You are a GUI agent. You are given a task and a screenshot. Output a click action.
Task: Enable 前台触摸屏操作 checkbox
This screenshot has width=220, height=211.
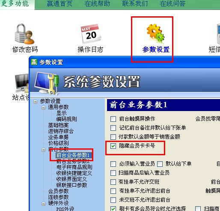(x=113, y=119)
